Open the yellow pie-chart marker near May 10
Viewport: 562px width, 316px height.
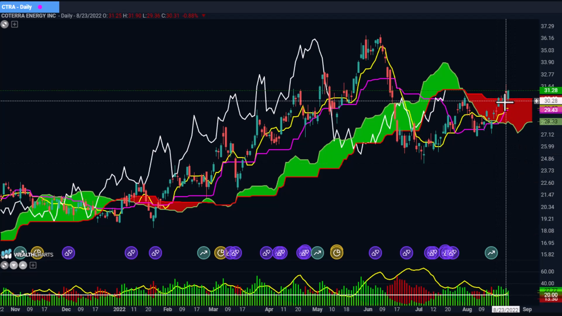[x=337, y=253]
